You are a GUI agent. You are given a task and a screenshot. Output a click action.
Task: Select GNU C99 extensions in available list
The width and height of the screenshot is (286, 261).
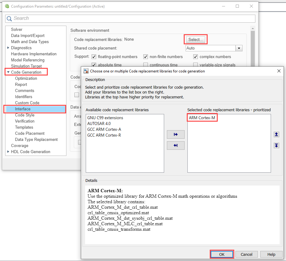pyautogui.click(x=105, y=118)
